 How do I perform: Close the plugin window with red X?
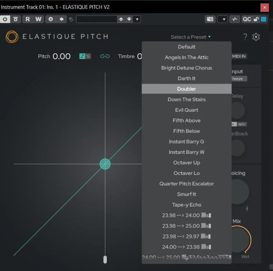pos(264,8)
